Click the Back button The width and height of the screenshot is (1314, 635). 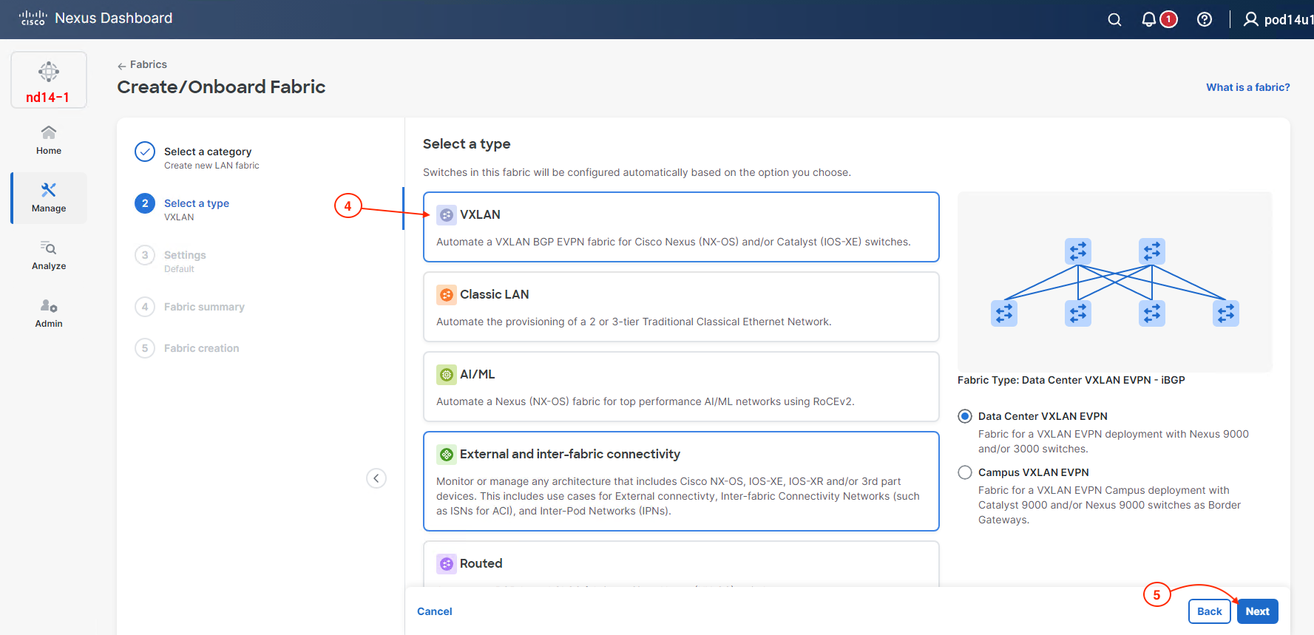[1209, 611]
